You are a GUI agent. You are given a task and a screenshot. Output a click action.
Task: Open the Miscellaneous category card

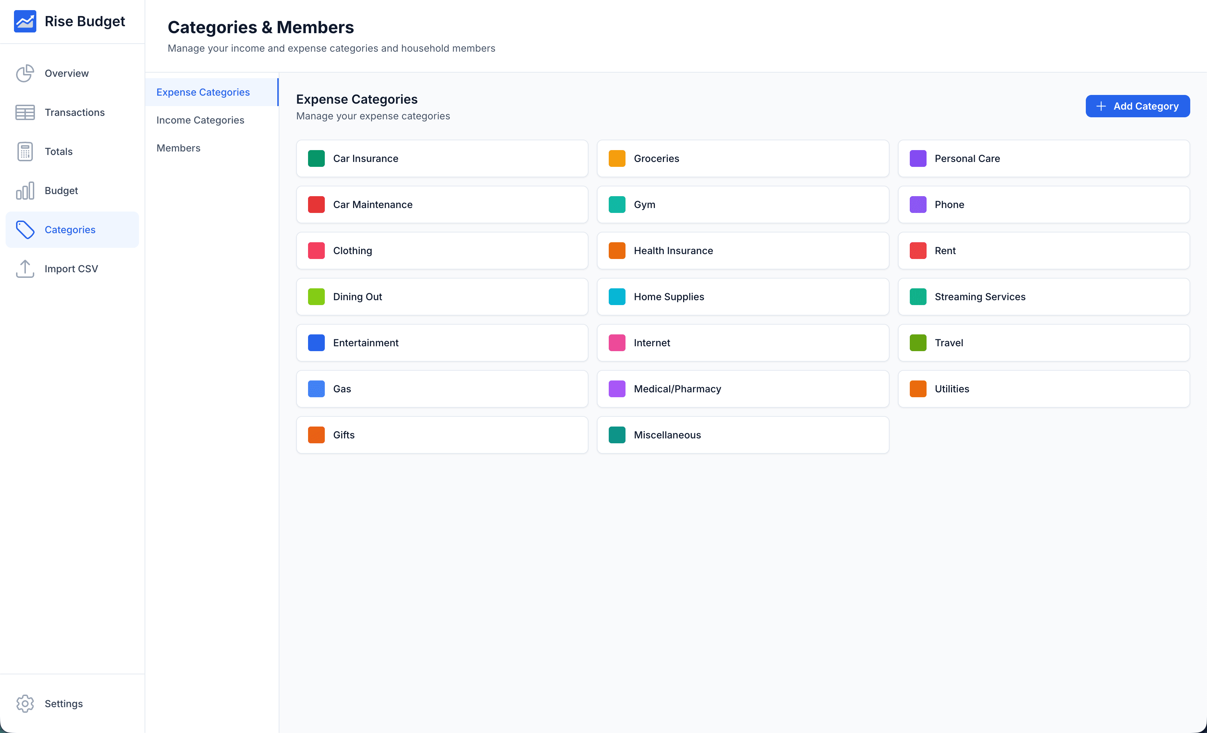click(743, 435)
